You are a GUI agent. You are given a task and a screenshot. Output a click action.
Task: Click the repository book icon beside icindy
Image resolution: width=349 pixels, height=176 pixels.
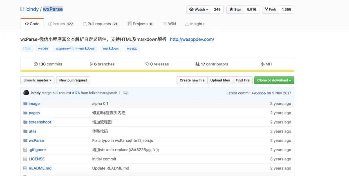coord(22,9)
